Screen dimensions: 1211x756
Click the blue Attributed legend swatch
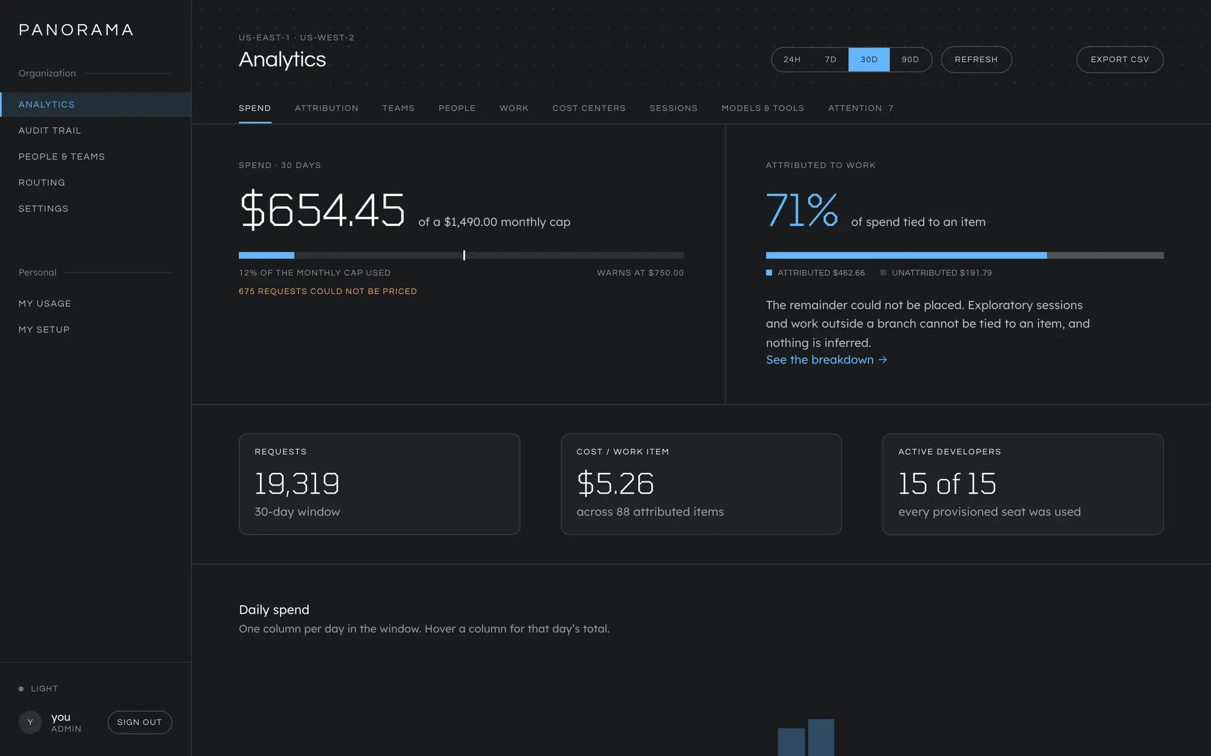[x=769, y=273]
